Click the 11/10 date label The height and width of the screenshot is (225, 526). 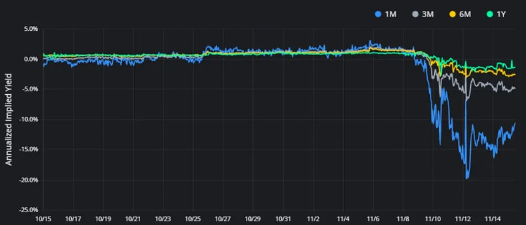[x=433, y=219]
